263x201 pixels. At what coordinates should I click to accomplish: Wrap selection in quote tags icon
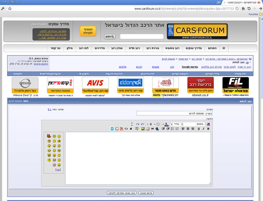pos(137,129)
